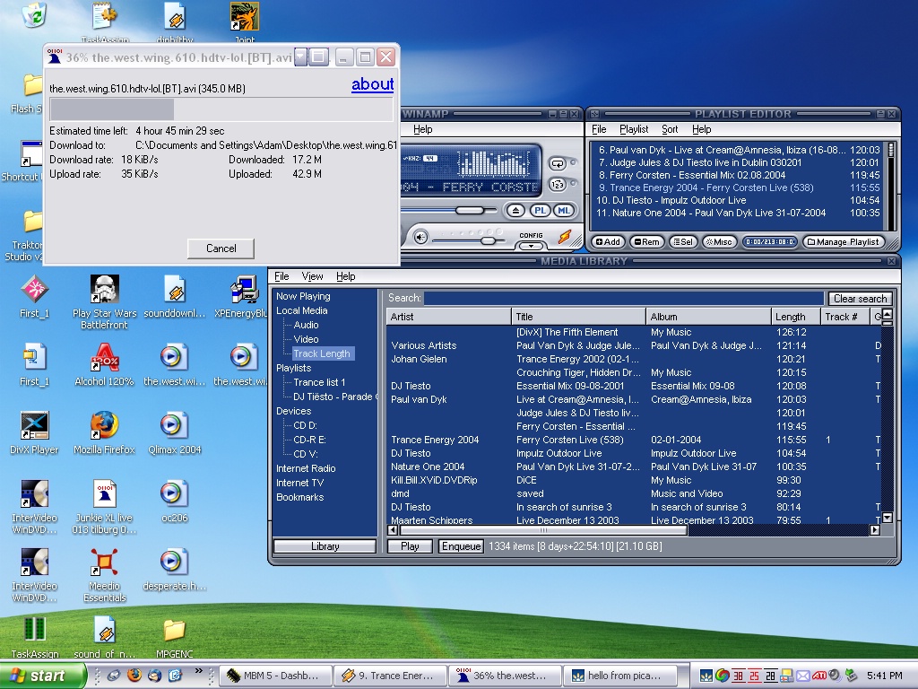The height and width of the screenshot is (689, 918).
Task: Click the Start button
Action: point(42,676)
